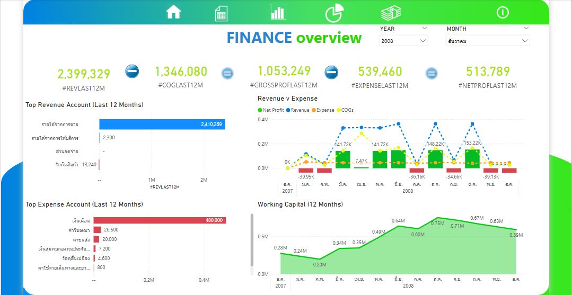Open the bar chart page icon
The height and width of the screenshot is (295, 572).
point(278,12)
